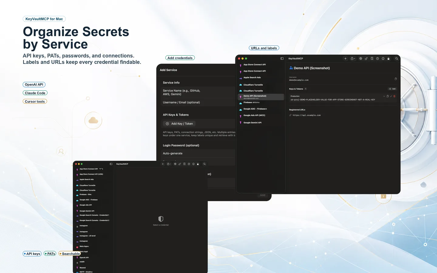Click Service Name field in Add Service
437x273 pixels.
pos(198,92)
